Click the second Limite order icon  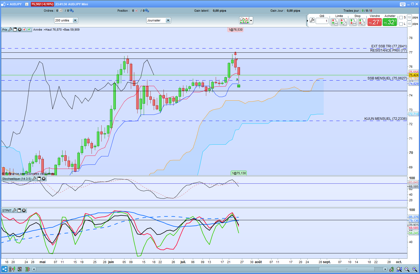coord(343,22)
